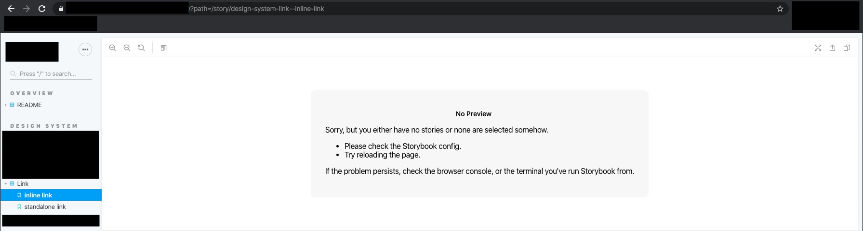
Task: Zoom in the preview canvas
Action: 113,48
